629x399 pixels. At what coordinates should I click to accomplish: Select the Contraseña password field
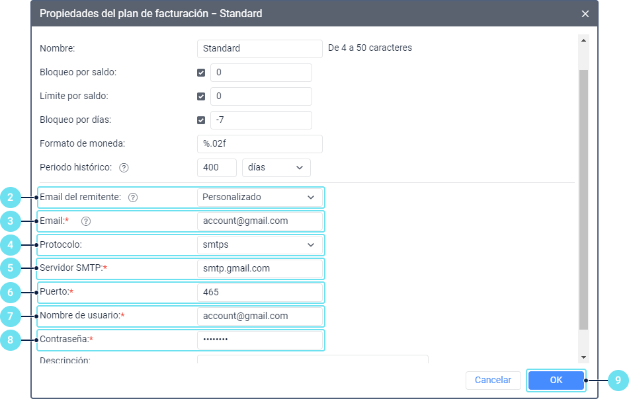(x=259, y=340)
